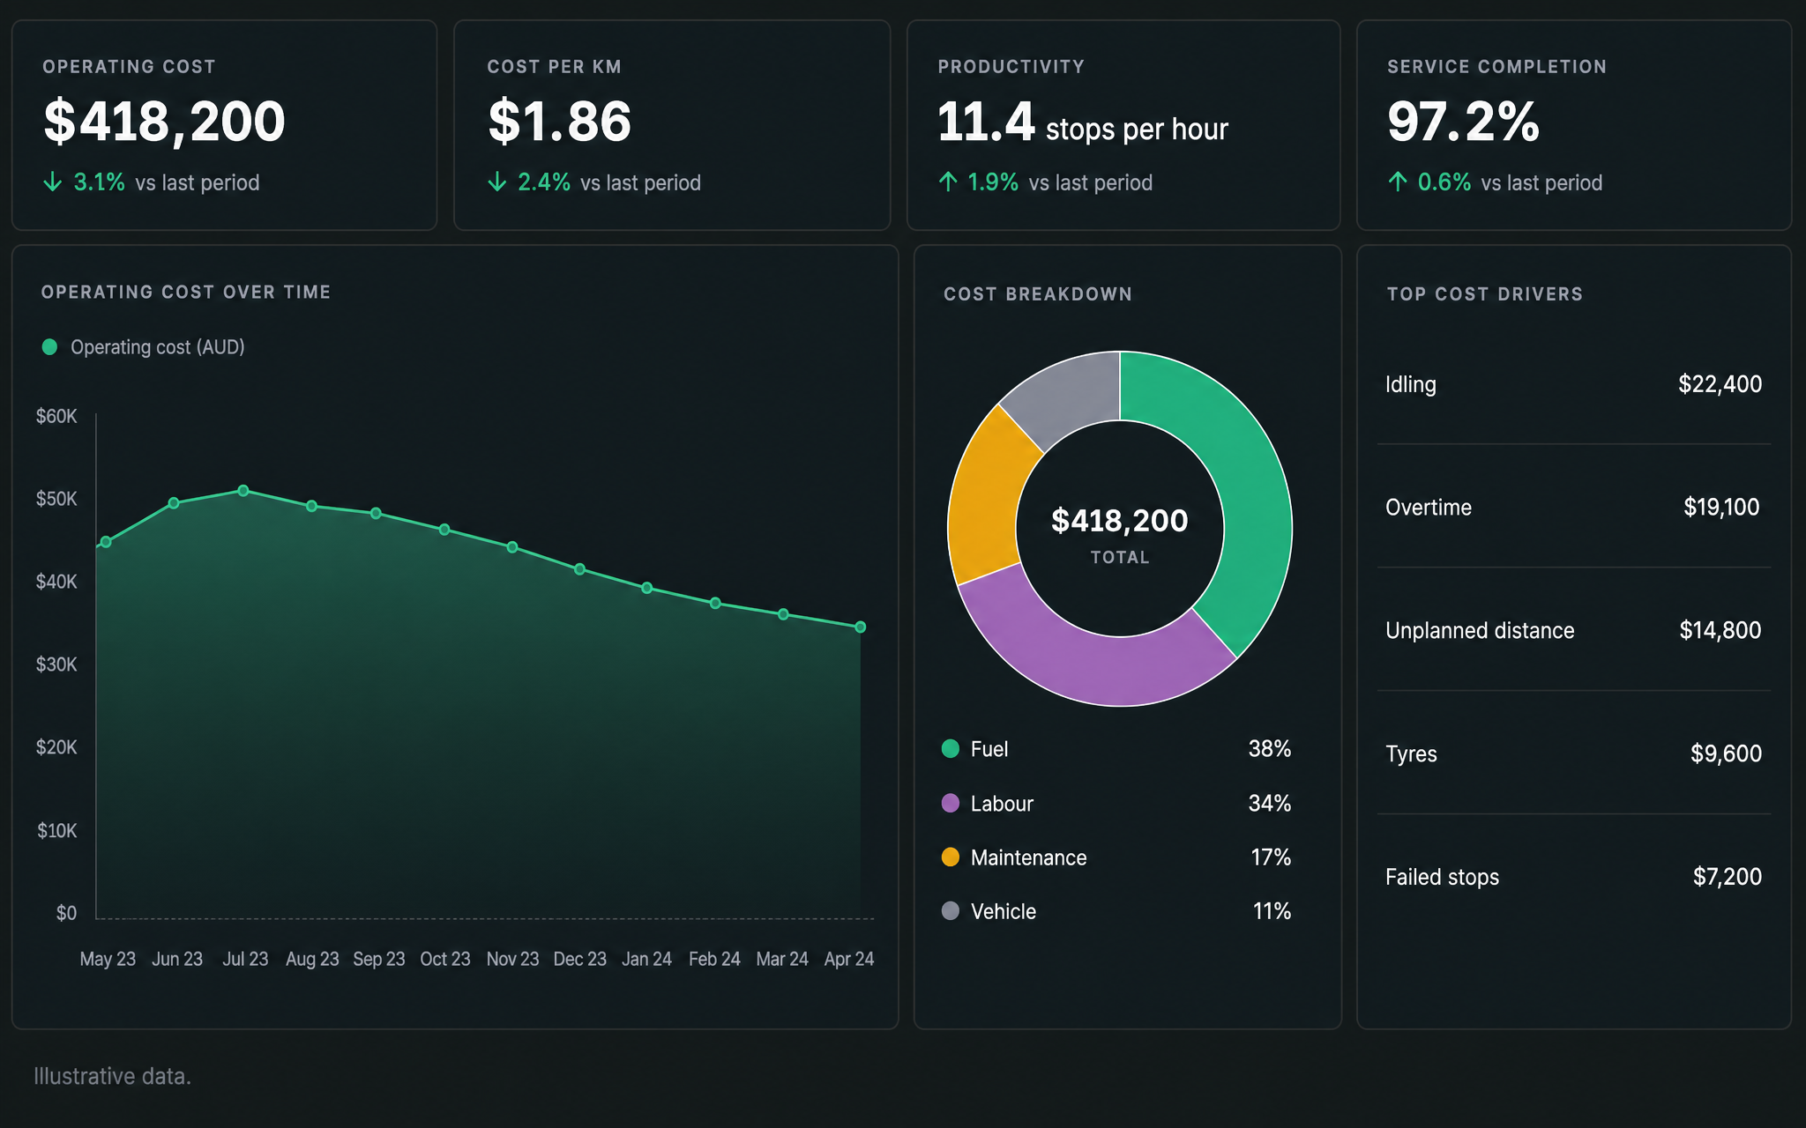This screenshot has height=1128, width=1806.
Task: Click the Top Cost Drivers heading
Action: pos(1485,294)
